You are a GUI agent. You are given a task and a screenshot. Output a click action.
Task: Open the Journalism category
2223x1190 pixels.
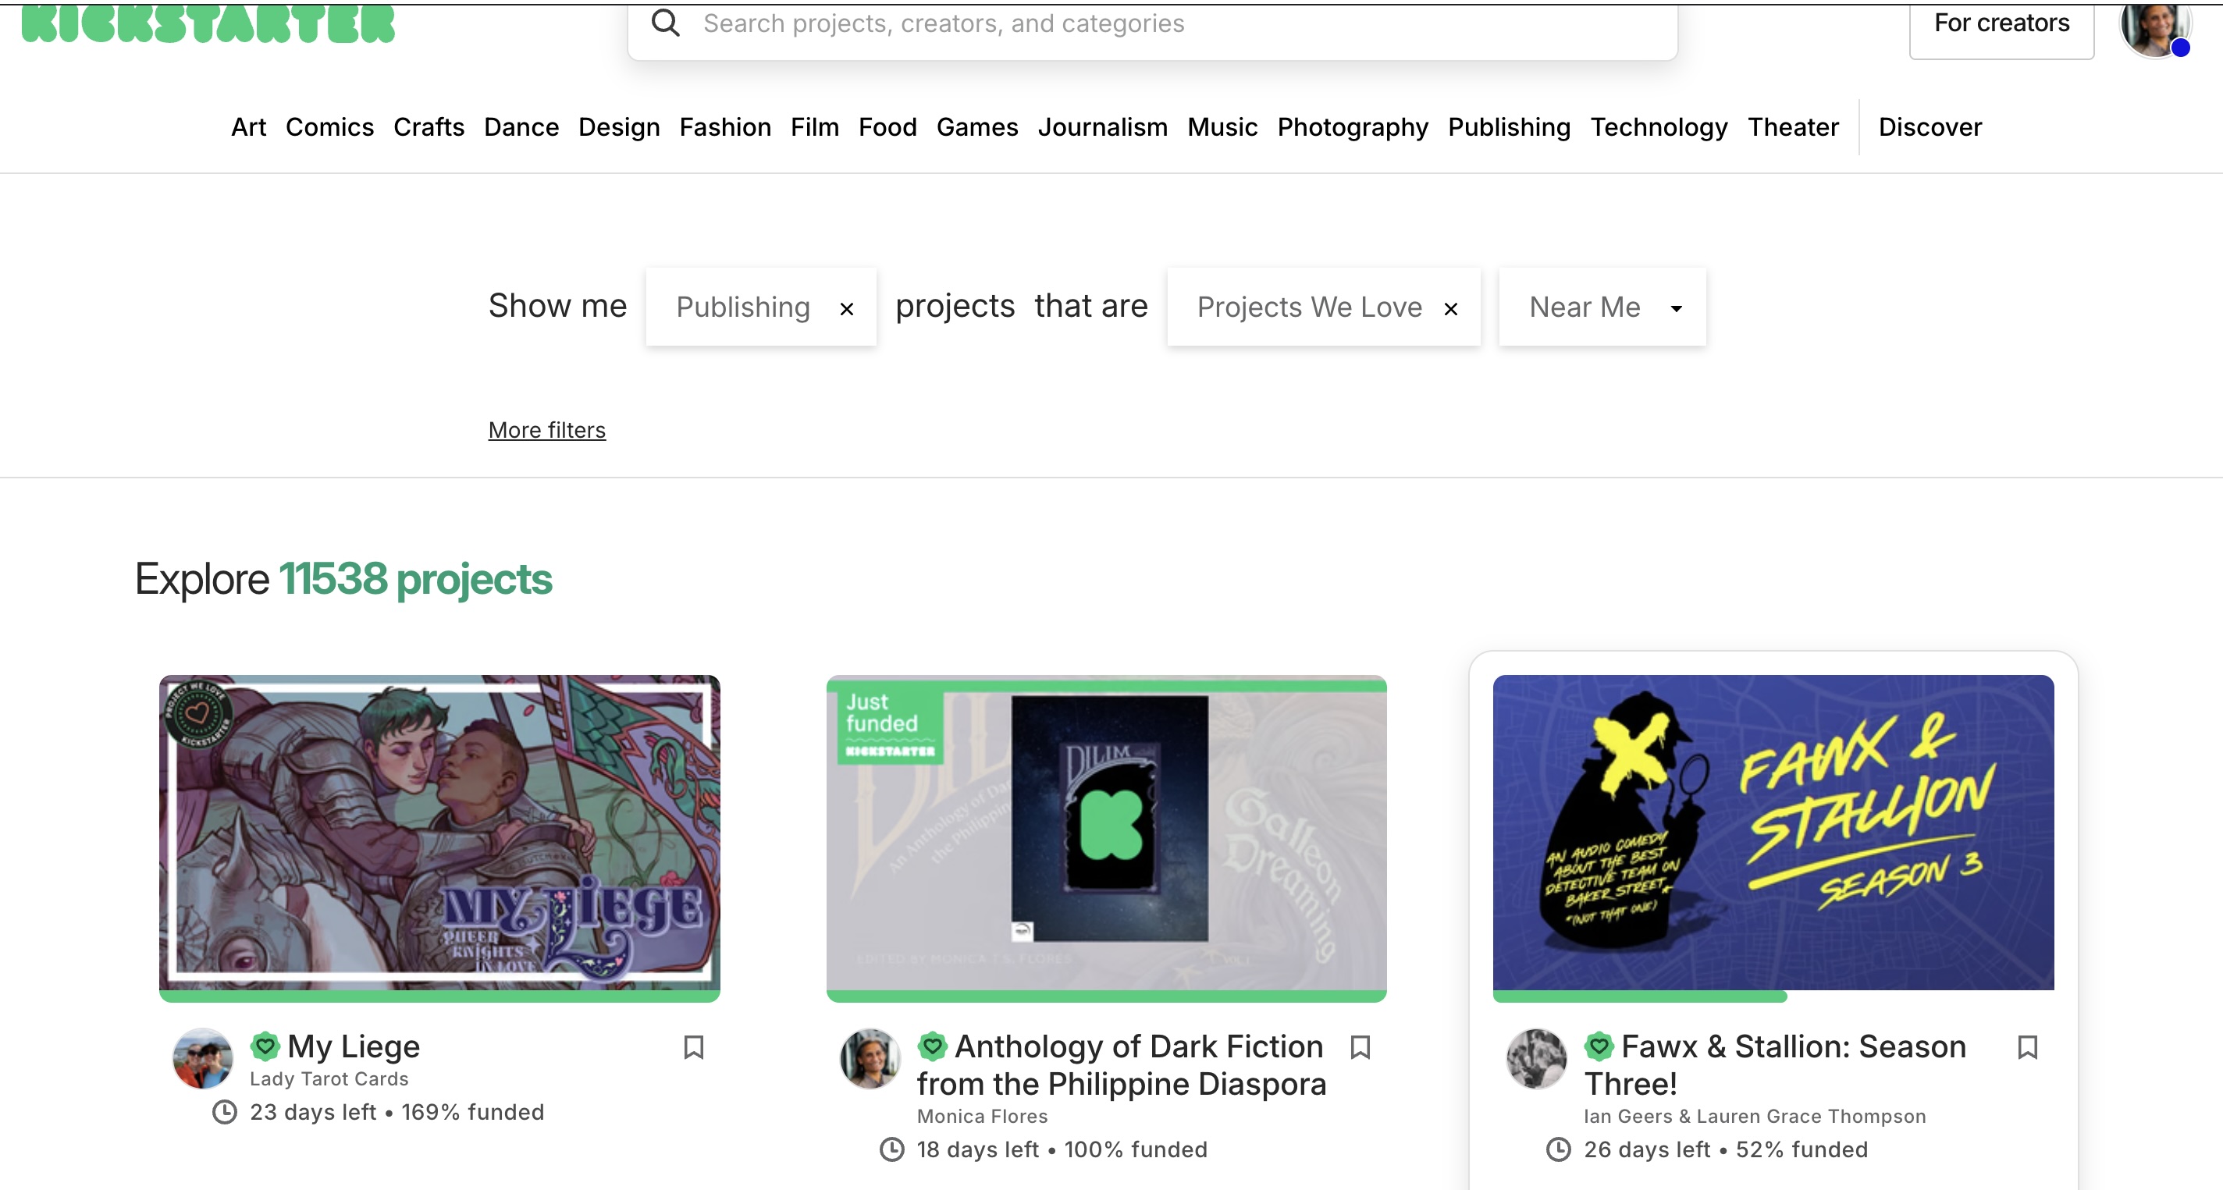tap(1102, 127)
